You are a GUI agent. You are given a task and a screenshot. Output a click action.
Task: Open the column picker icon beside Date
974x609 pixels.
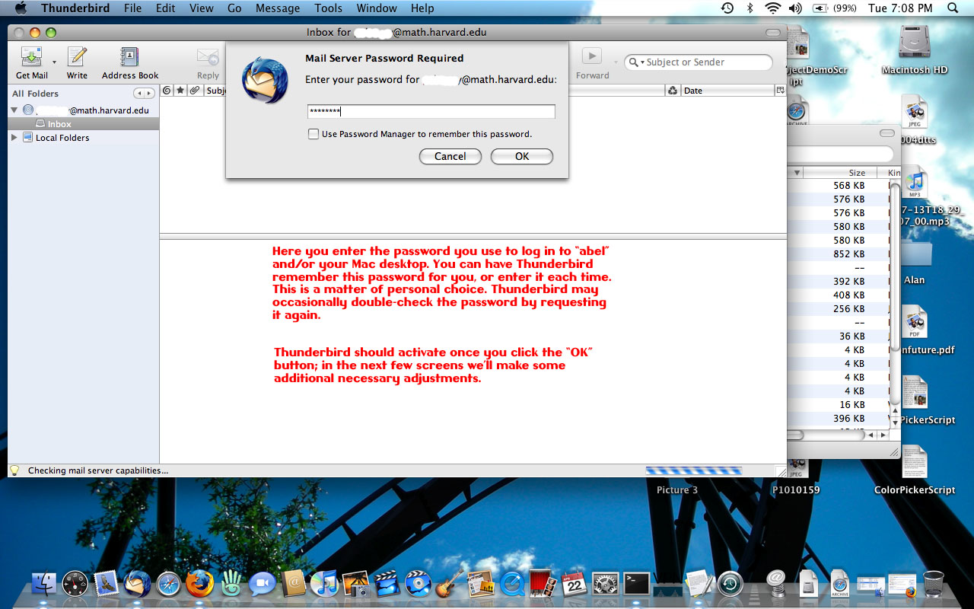(x=780, y=91)
